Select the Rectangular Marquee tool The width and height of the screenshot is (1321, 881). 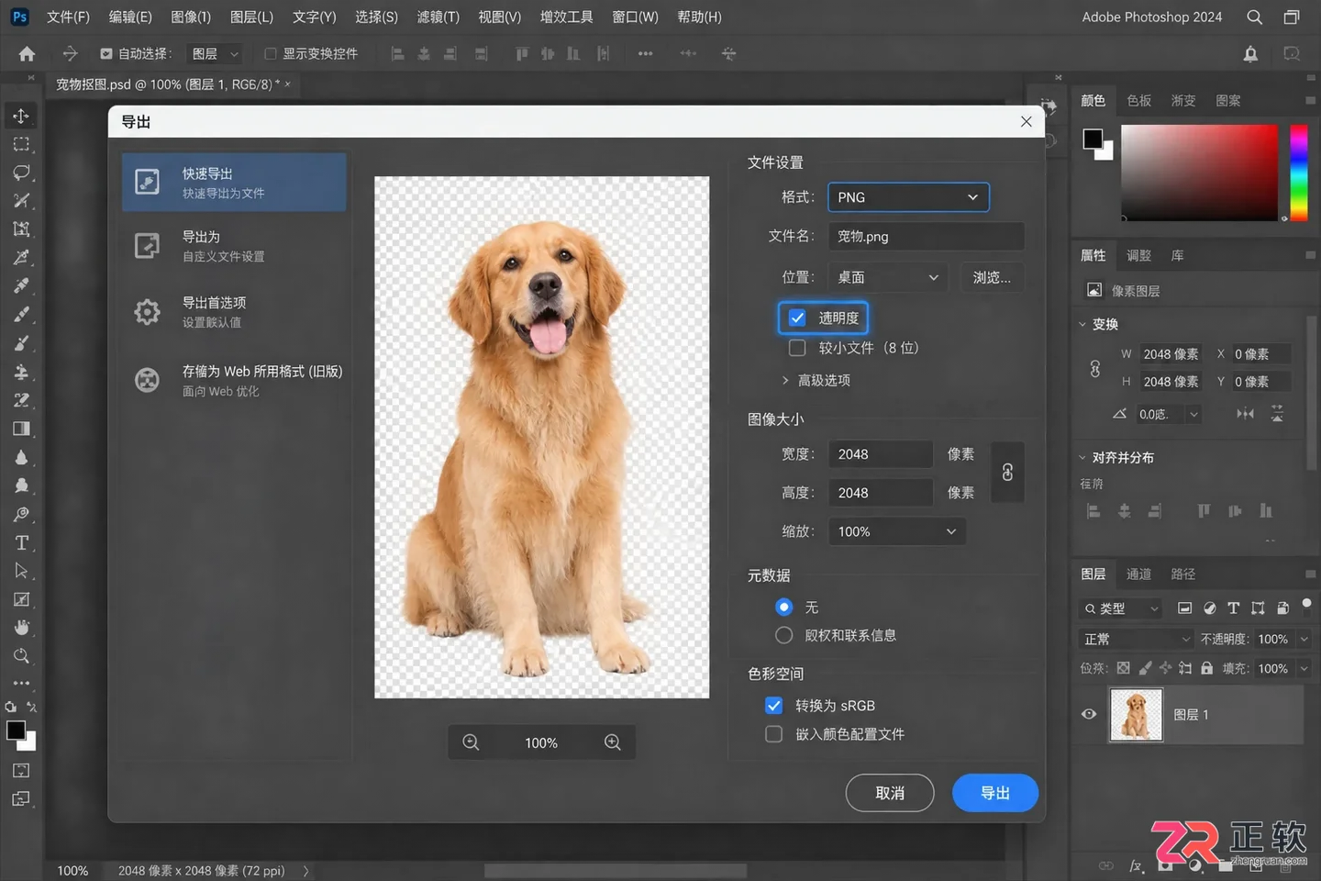coord(21,144)
